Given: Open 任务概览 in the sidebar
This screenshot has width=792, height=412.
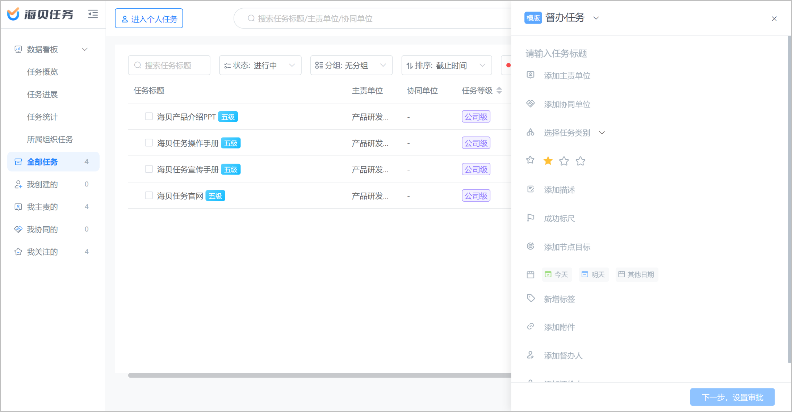Looking at the screenshot, I should click(42, 72).
